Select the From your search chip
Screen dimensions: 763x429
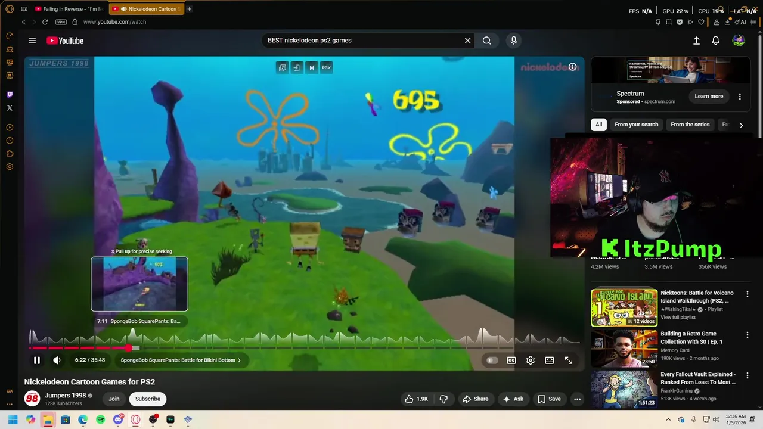click(637, 125)
